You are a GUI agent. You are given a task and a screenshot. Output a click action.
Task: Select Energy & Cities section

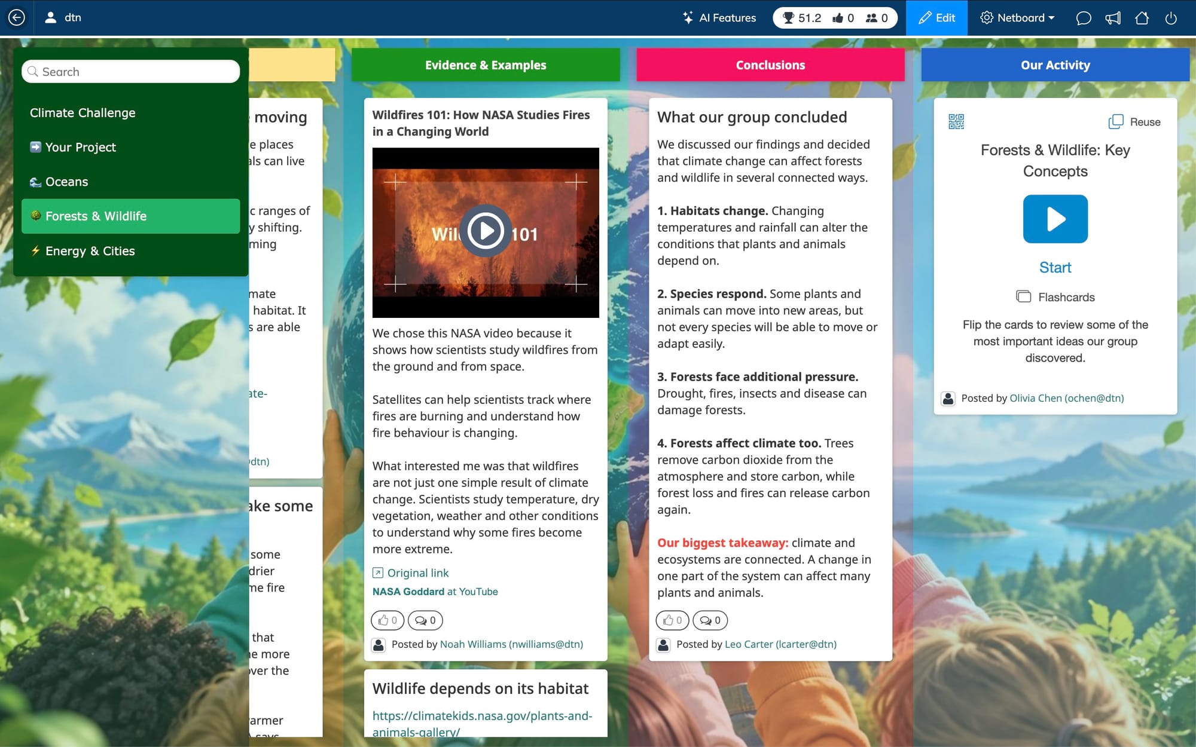coord(131,251)
